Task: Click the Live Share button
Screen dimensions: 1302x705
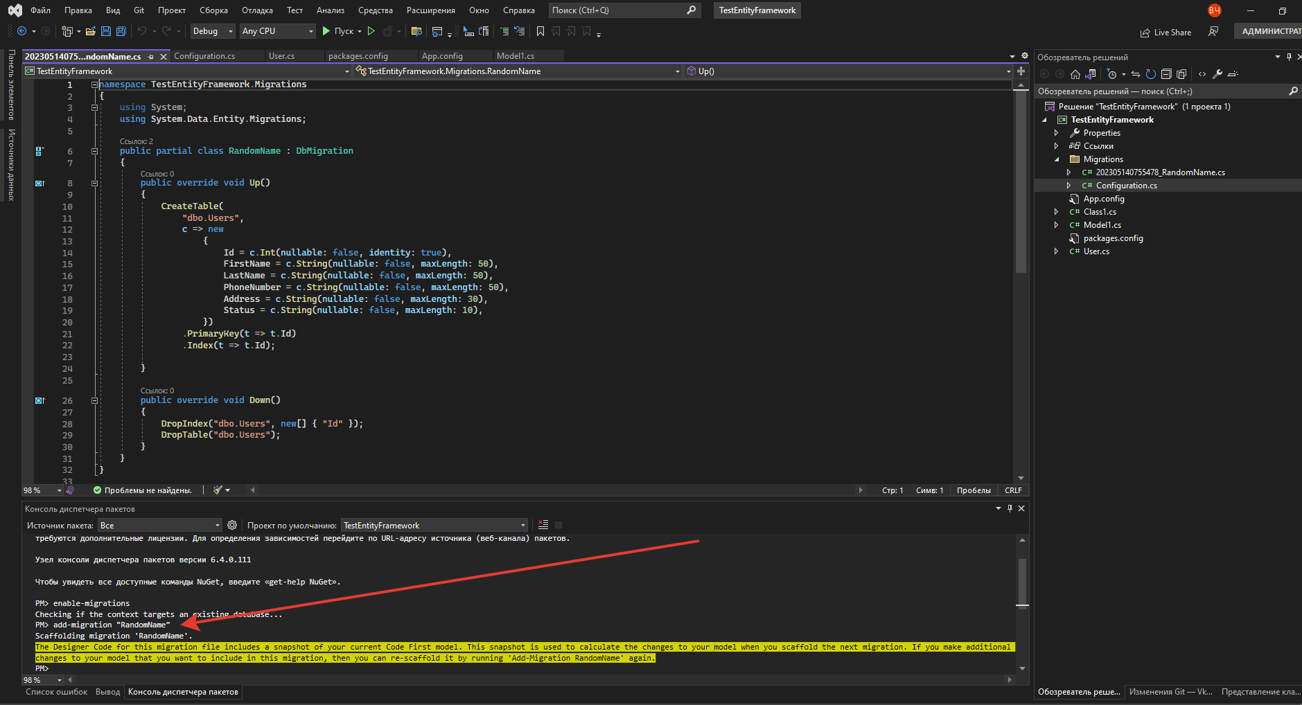Action: [1165, 33]
